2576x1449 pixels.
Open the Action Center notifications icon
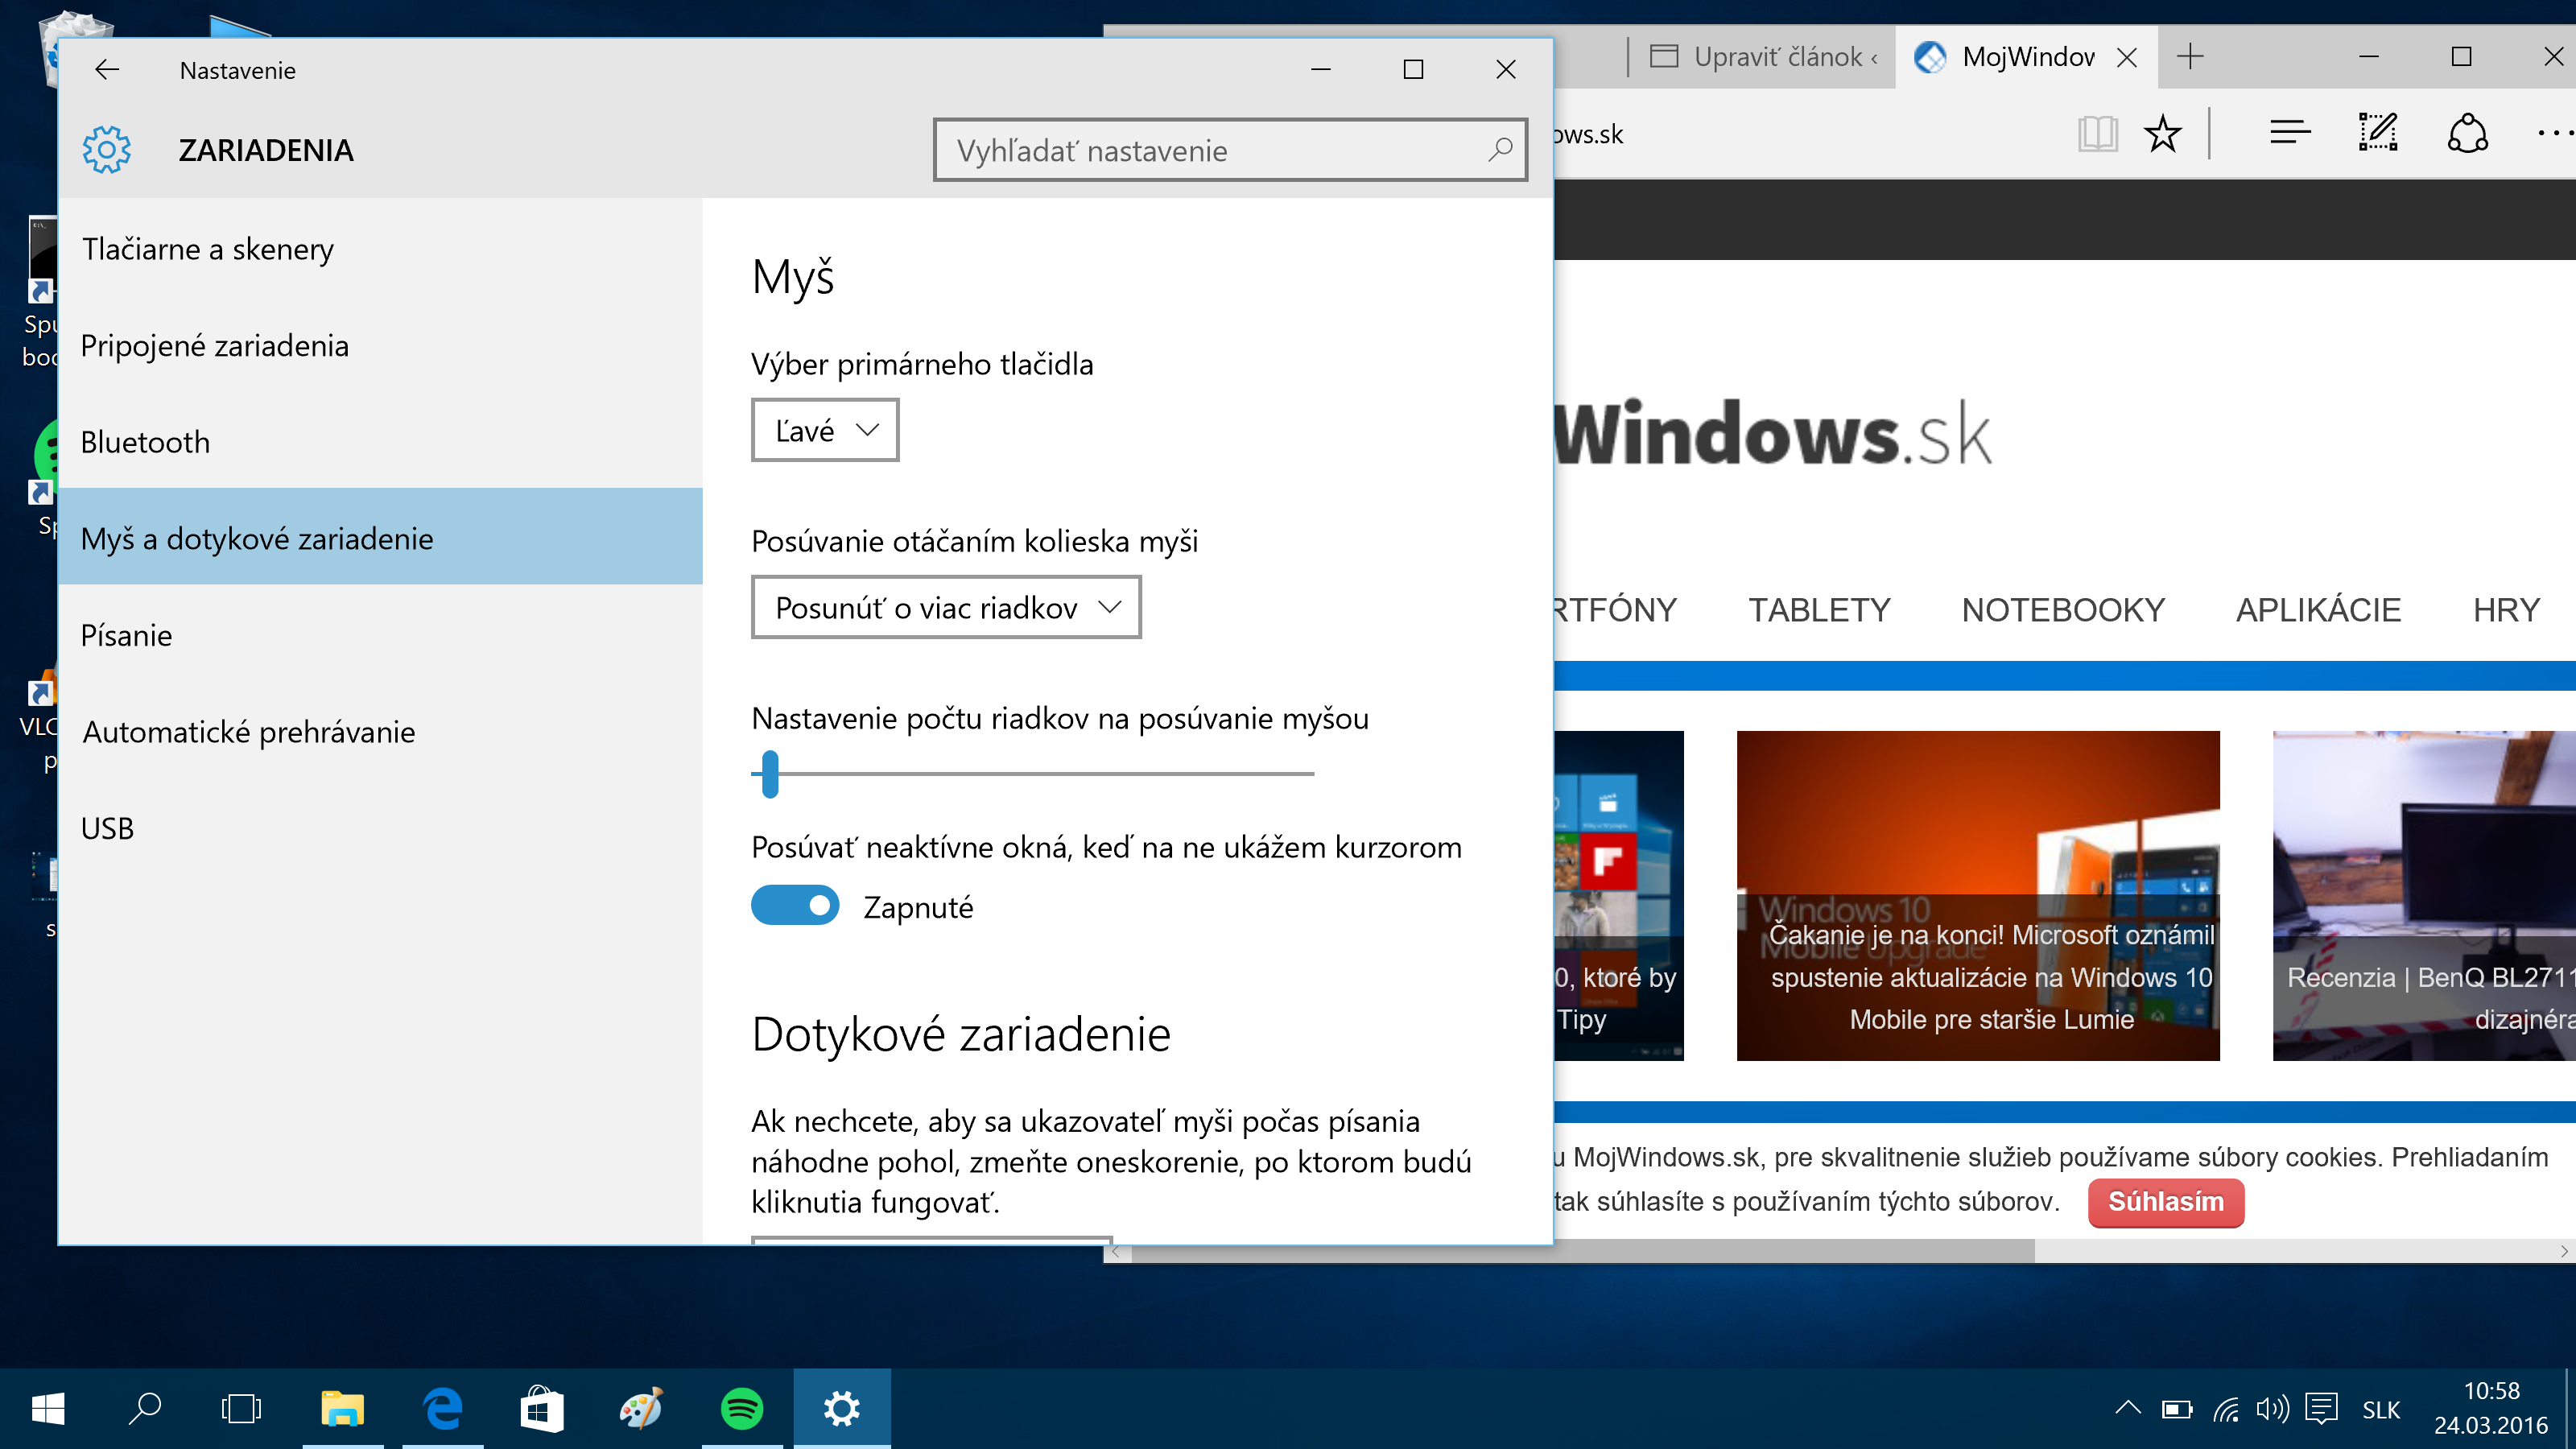(x=2321, y=1410)
